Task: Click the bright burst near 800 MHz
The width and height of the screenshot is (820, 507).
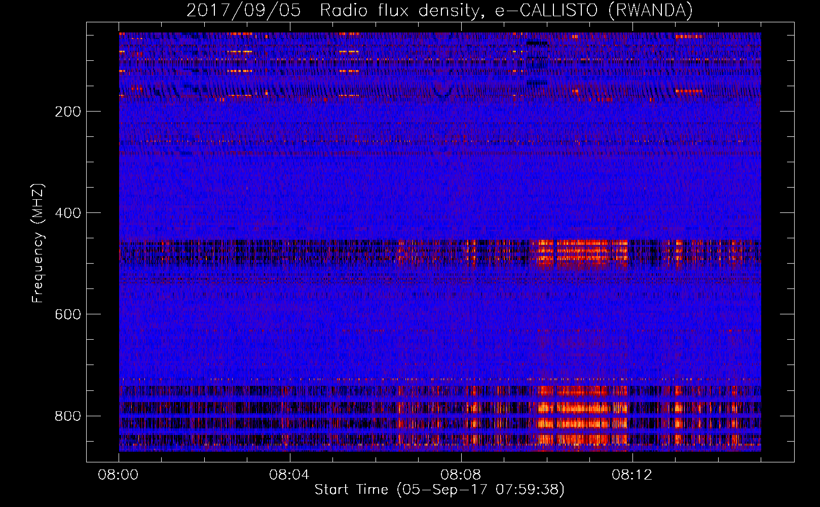Action: coord(582,416)
